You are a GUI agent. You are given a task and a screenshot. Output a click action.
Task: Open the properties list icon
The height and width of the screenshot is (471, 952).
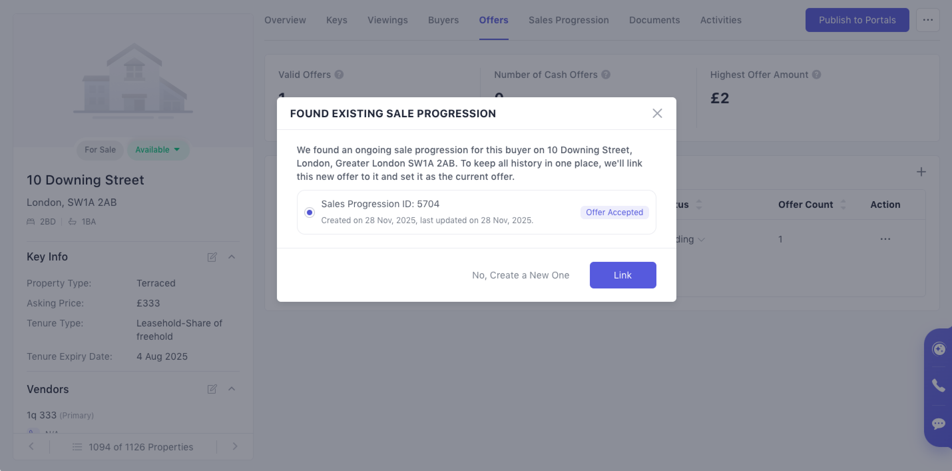pyautogui.click(x=77, y=447)
